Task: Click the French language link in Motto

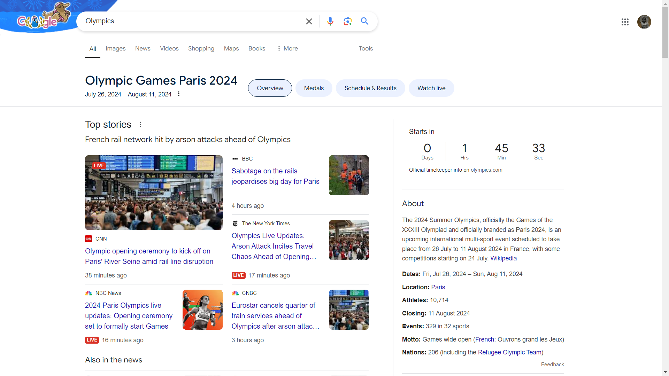Action: tap(485, 339)
